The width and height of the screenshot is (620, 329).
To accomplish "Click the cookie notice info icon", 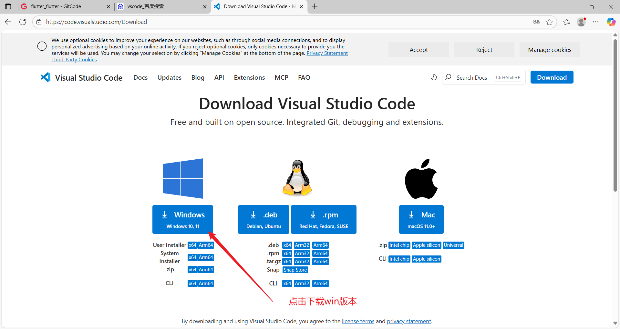I will (42, 46).
